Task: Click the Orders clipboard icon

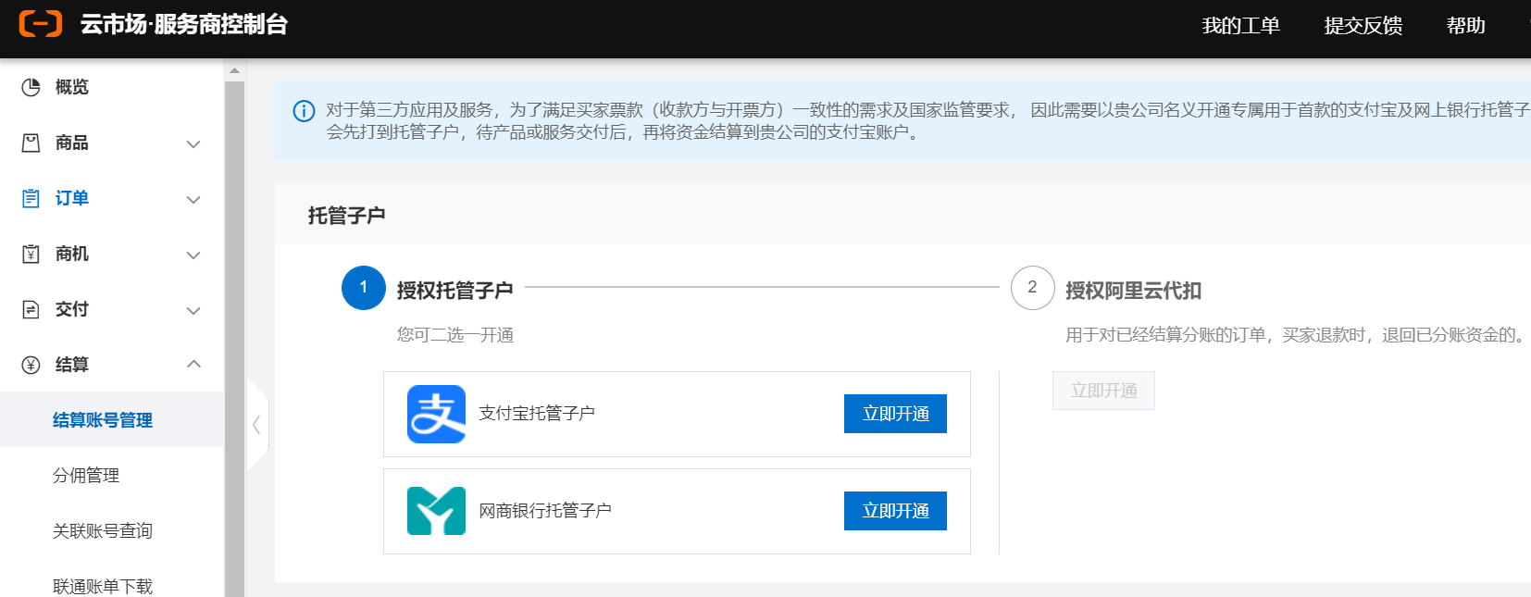Action: (x=31, y=198)
